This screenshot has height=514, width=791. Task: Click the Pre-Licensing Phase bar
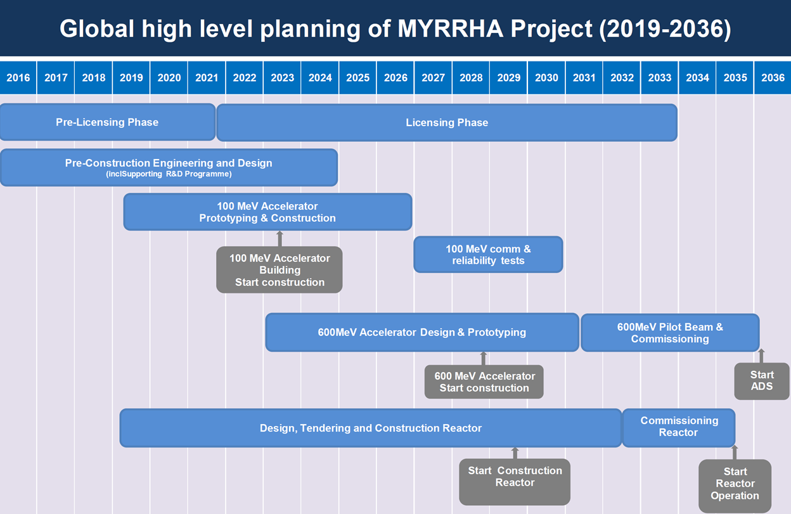[x=107, y=122]
